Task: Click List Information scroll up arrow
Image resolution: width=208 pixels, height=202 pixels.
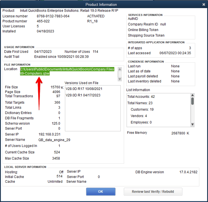Action: 192,96
